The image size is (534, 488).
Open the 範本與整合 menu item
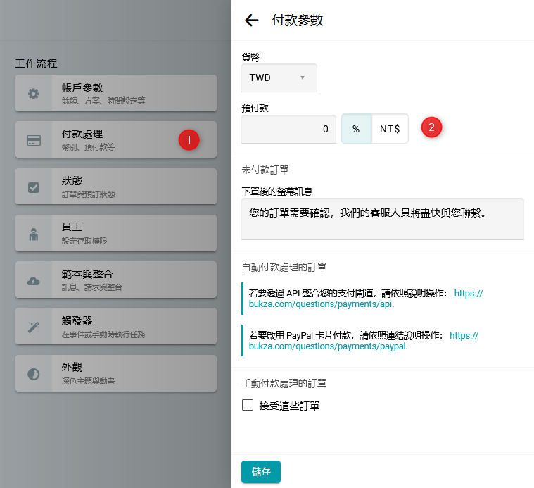134,280
